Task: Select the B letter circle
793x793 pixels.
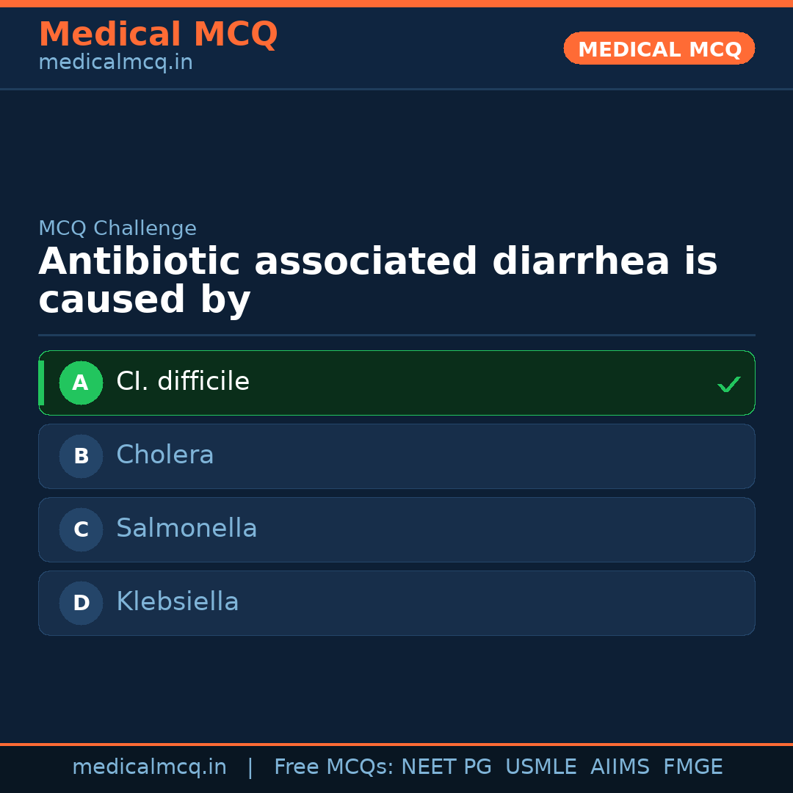Action: pyautogui.click(x=81, y=457)
